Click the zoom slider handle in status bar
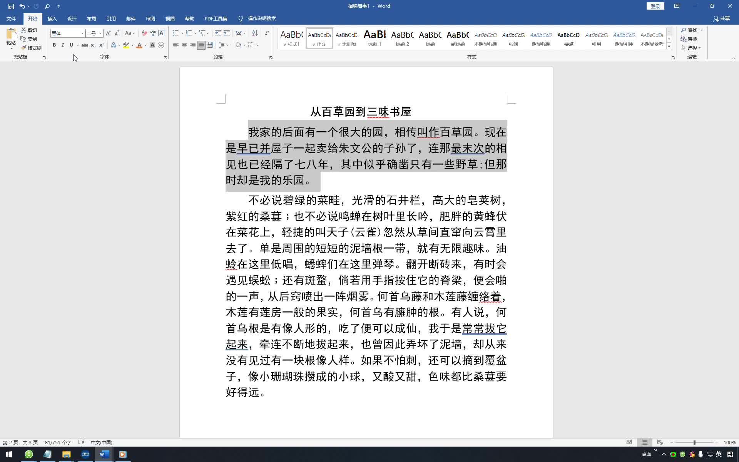The height and width of the screenshot is (462, 739). [694, 442]
